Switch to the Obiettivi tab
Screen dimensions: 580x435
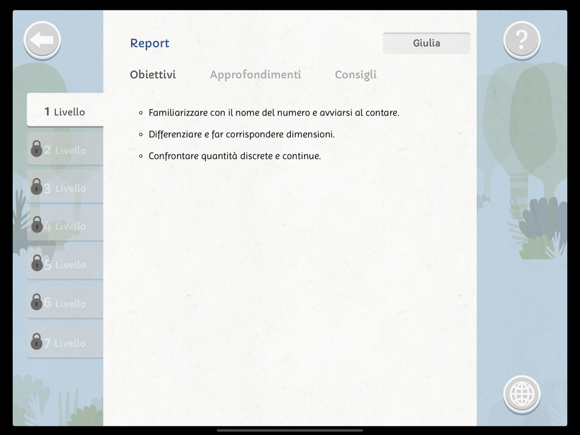tap(153, 74)
